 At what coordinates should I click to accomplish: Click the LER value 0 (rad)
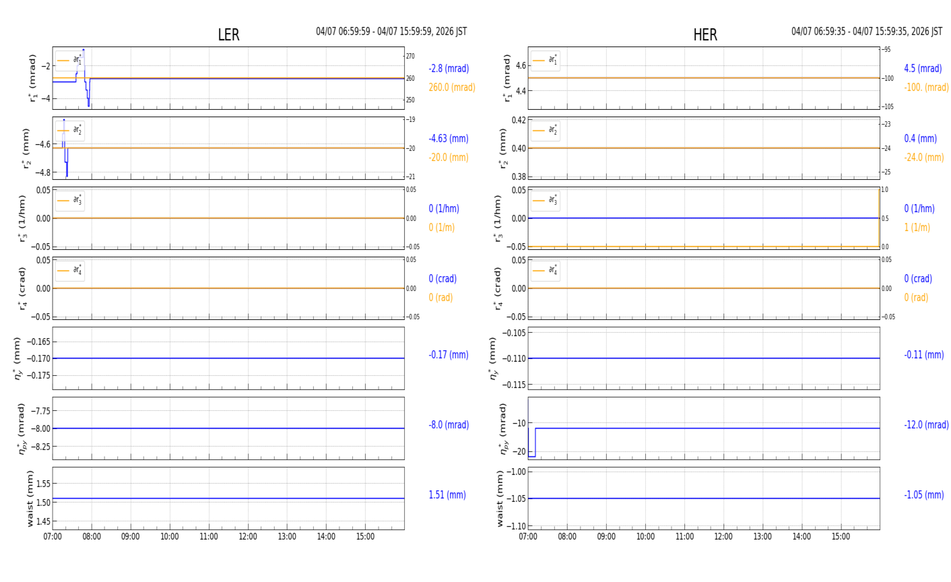tap(440, 298)
